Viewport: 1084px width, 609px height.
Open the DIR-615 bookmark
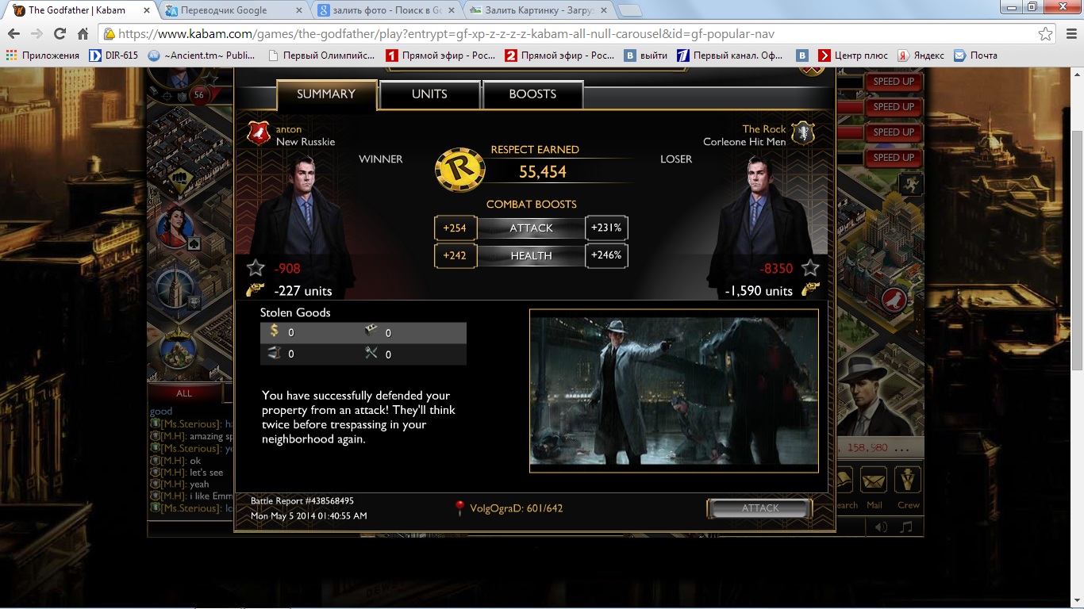[x=113, y=56]
